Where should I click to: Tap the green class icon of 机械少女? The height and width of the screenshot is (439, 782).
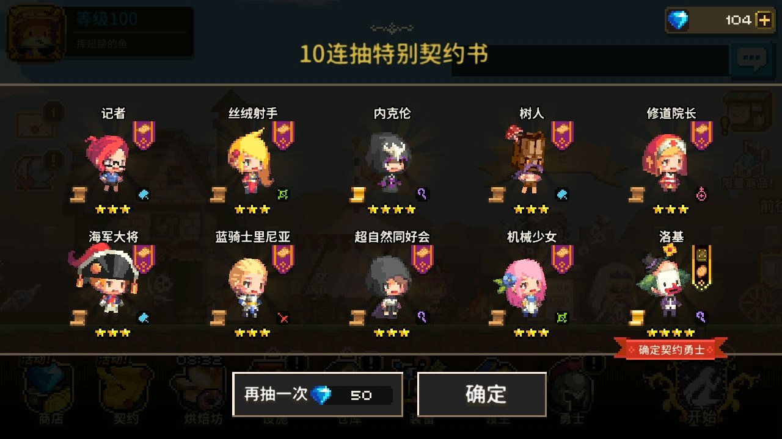(562, 317)
